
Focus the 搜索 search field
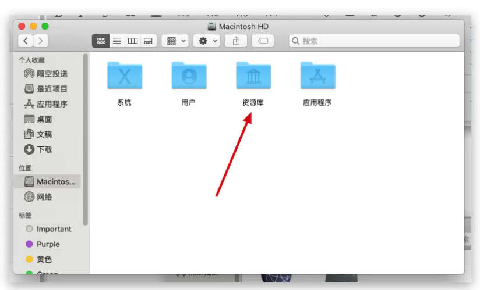(x=374, y=41)
